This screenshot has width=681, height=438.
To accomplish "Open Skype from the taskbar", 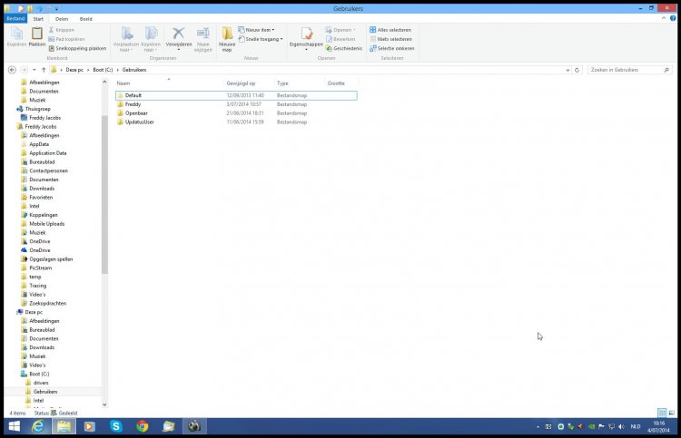I will tap(115, 426).
